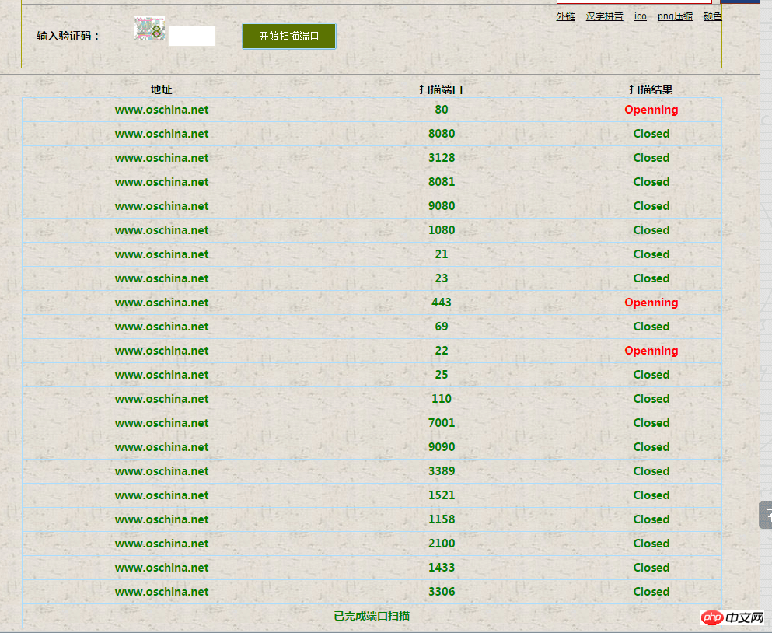Click www.oschina.net in port 80 row
This screenshot has width=772, height=633.
pyautogui.click(x=162, y=110)
